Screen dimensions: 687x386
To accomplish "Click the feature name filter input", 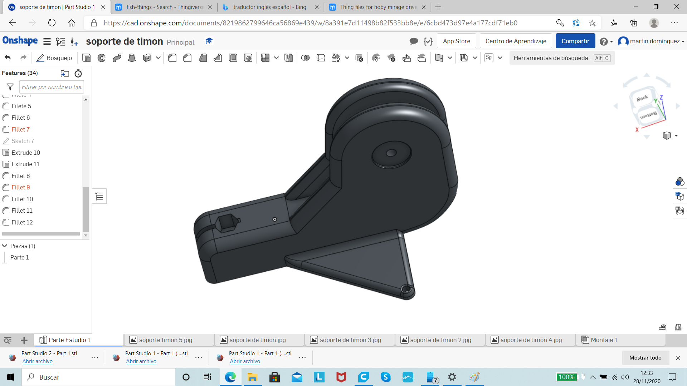I will pyautogui.click(x=52, y=87).
